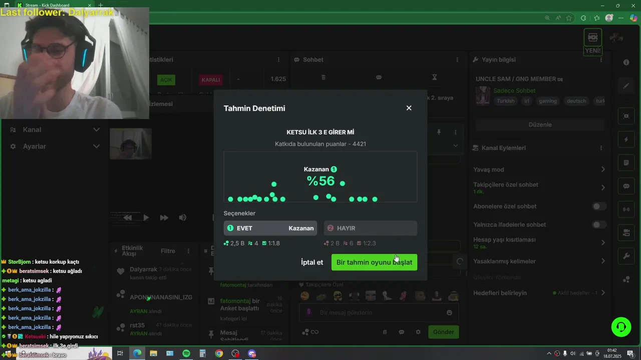Click the lightning bolt icon in right sidebar
641x360 pixels.
[x=626, y=139]
